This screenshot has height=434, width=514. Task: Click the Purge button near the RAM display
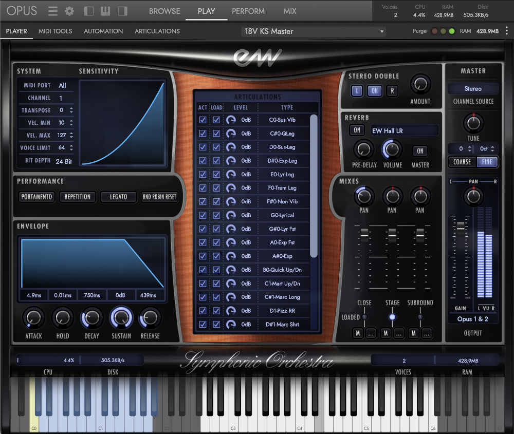tap(419, 31)
